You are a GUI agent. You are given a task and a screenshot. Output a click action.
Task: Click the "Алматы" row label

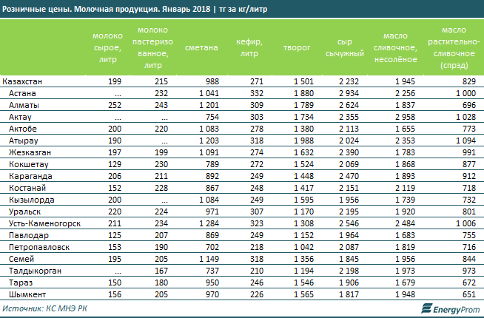click(25, 106)
